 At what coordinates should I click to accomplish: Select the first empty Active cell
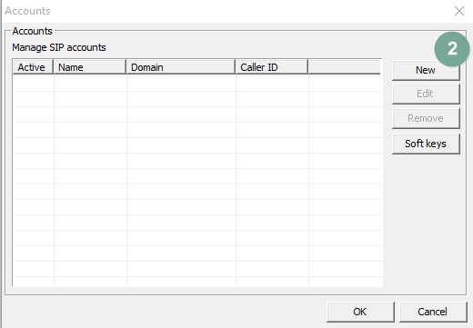pyautogui.click(x=34, y=84)
